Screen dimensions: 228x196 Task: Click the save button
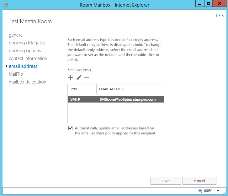[x=166, y=181]
